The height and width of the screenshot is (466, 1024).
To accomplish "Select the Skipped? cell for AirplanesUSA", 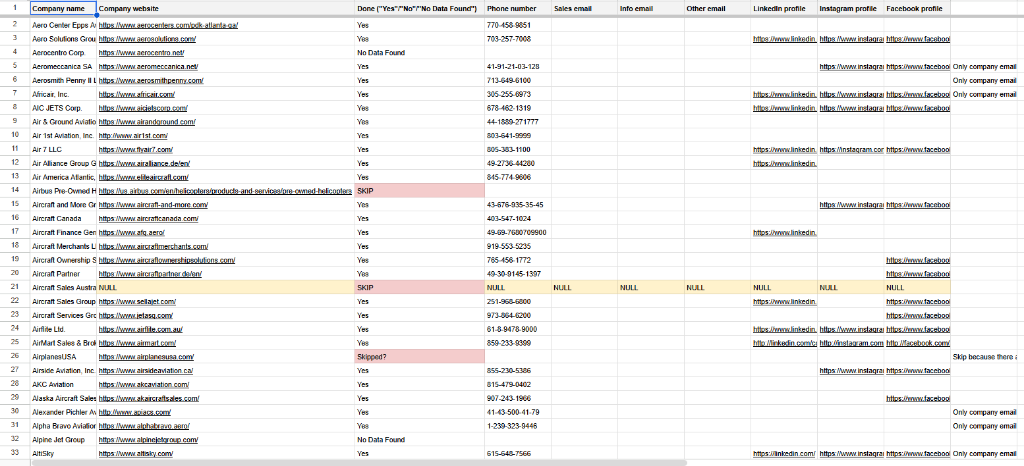I will [418, 356].
